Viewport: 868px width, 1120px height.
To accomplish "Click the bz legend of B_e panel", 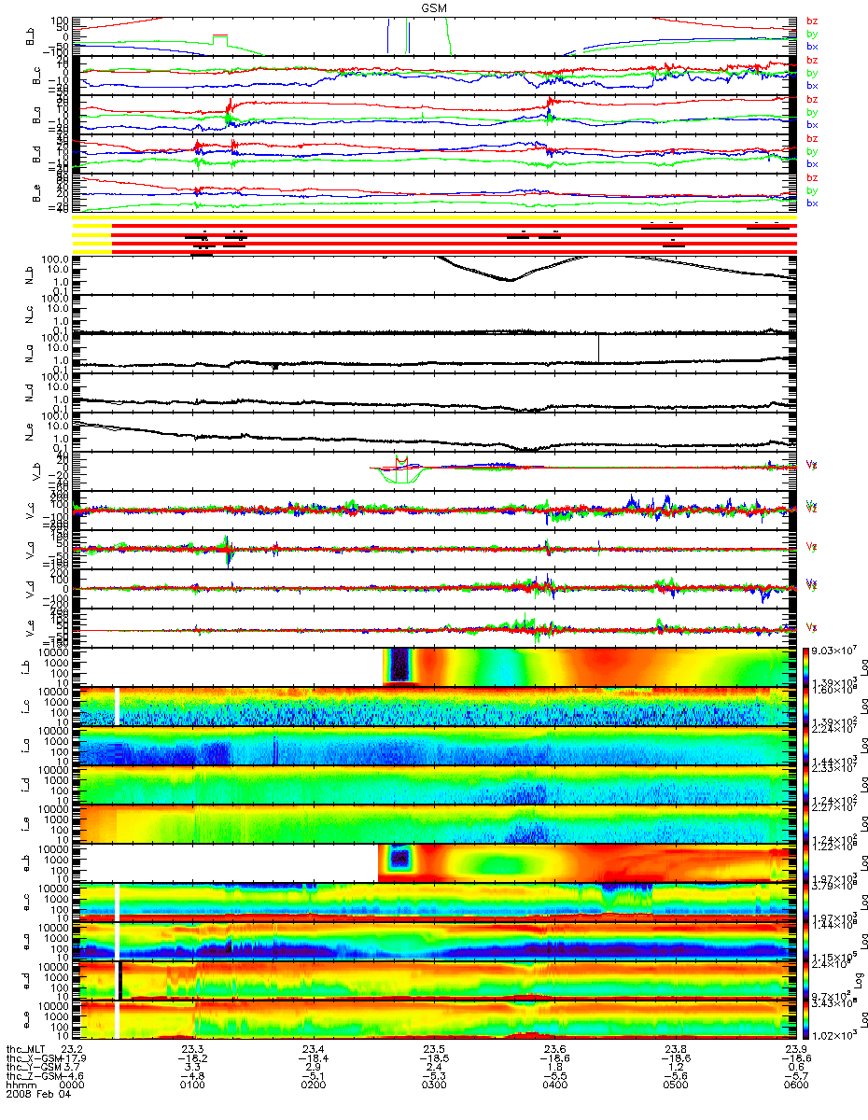I will coord(812,177).
